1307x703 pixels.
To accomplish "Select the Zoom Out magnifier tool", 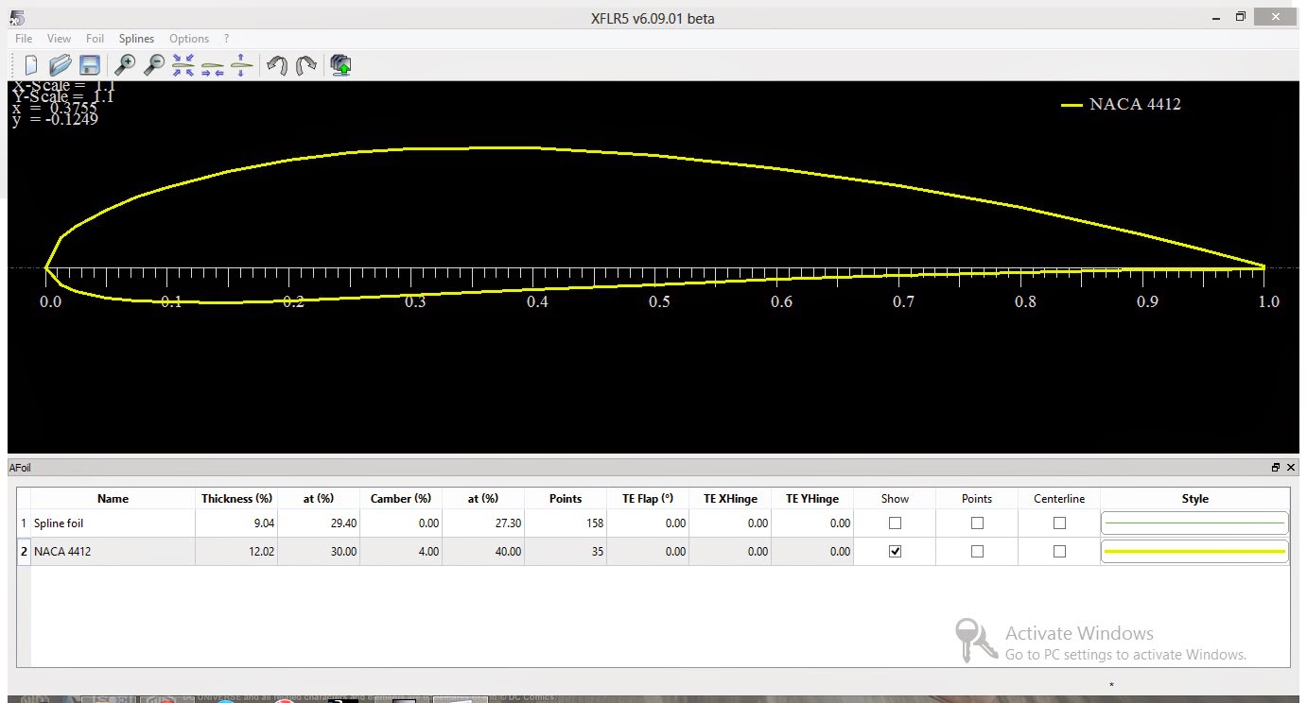I will 153,64.
